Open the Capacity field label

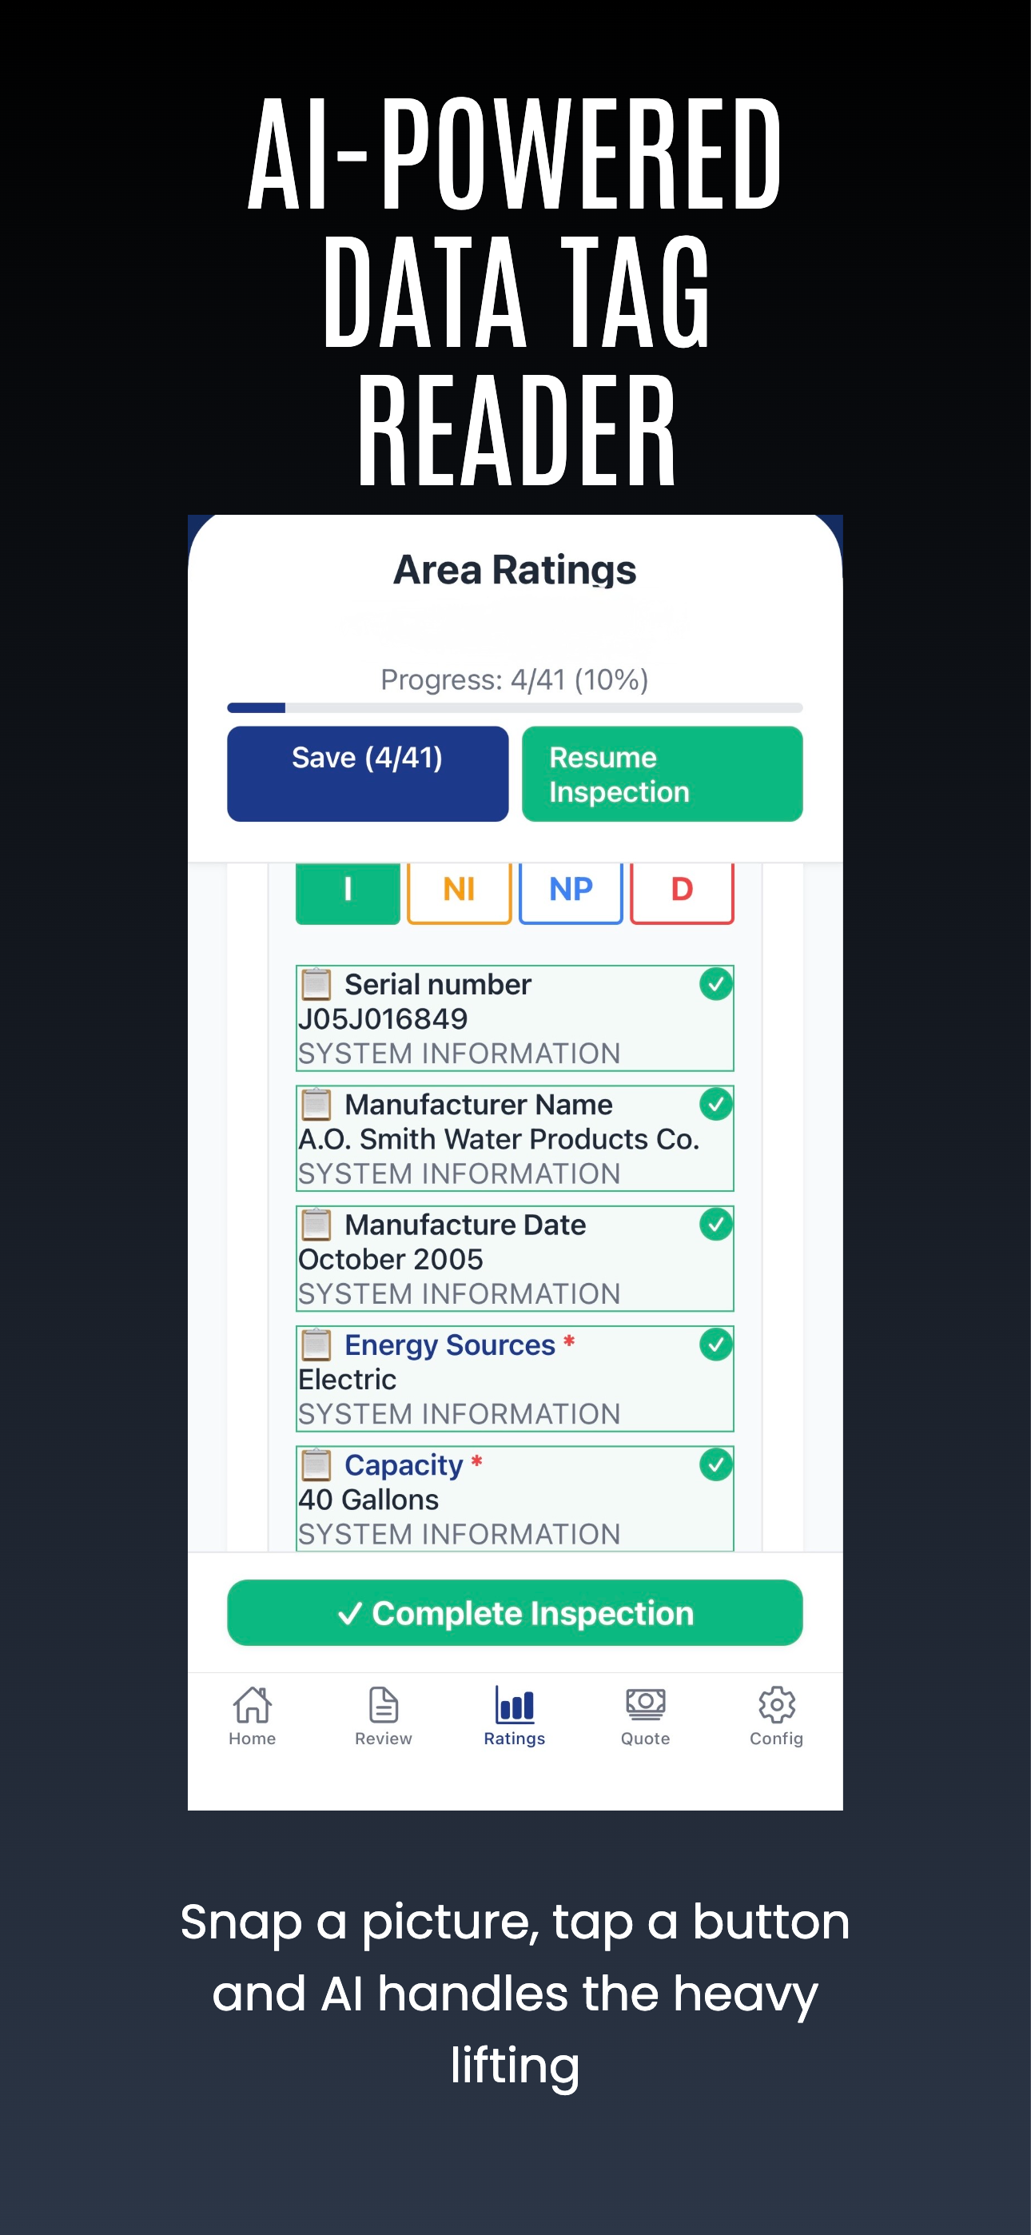tap(404, 1464)
